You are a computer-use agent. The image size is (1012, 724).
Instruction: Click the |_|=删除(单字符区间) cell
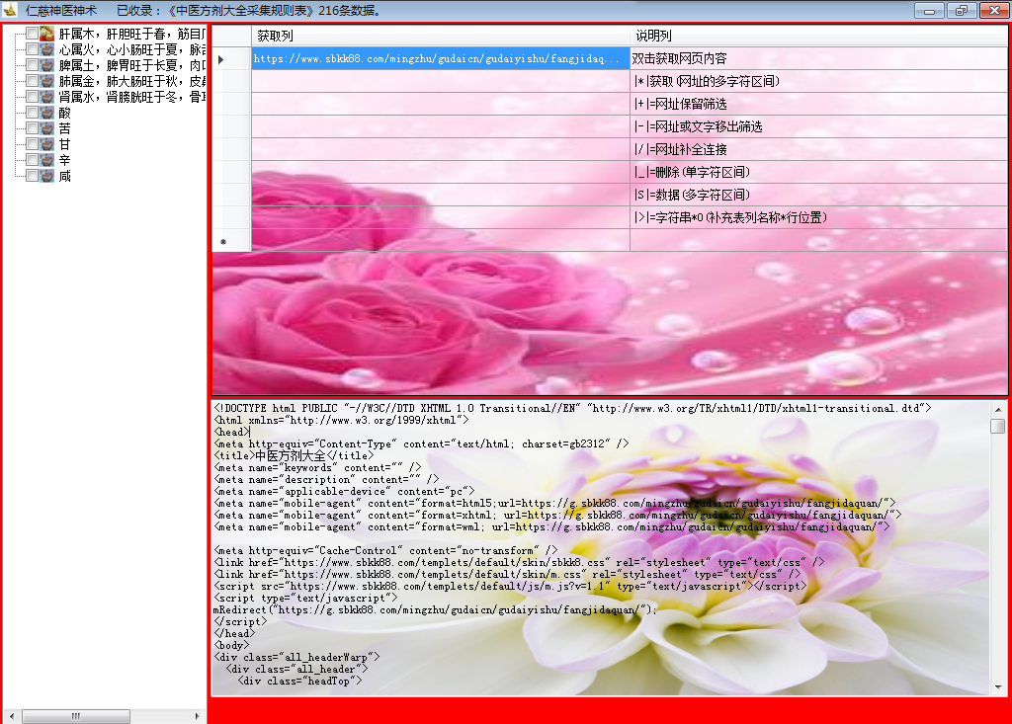(817, 172)
